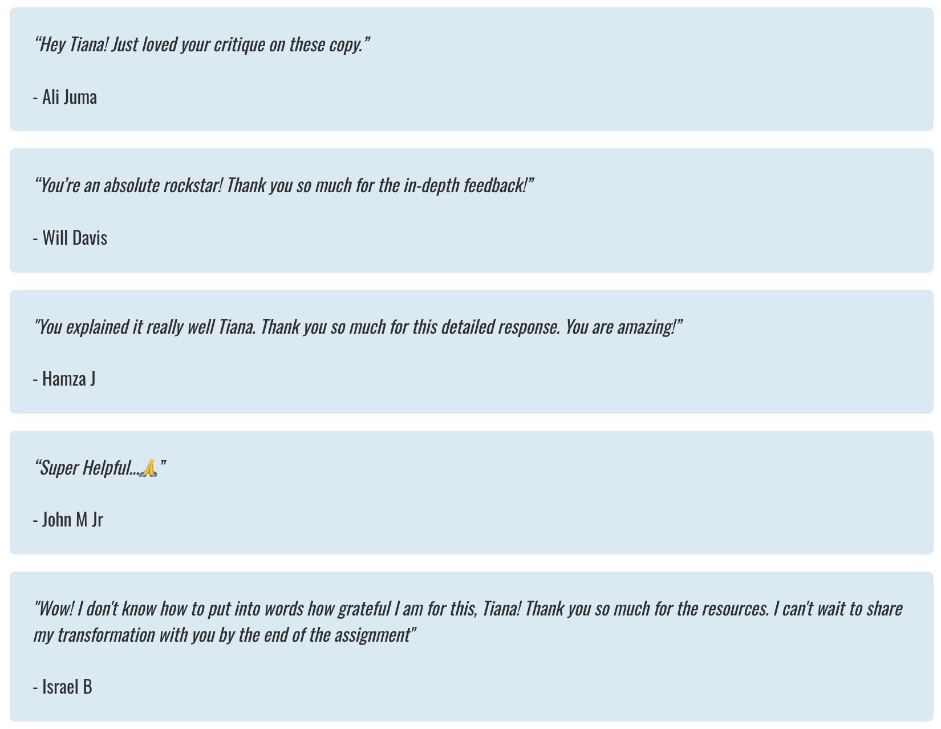The image size is (941, 729).
Task: Select the "John M Jr" author name
Action: pyautogui.click(x=72, y=520)
